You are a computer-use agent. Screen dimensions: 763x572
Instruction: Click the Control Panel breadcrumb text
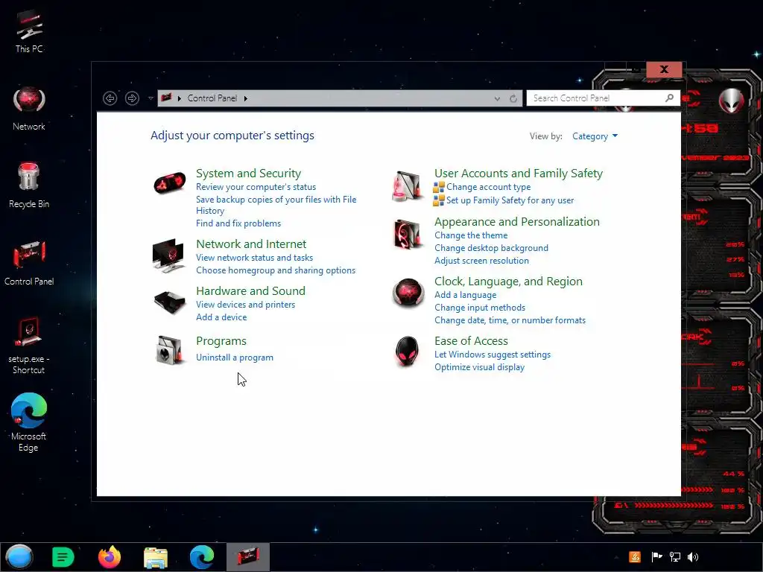pyautogui.click(x=212, y=98)
